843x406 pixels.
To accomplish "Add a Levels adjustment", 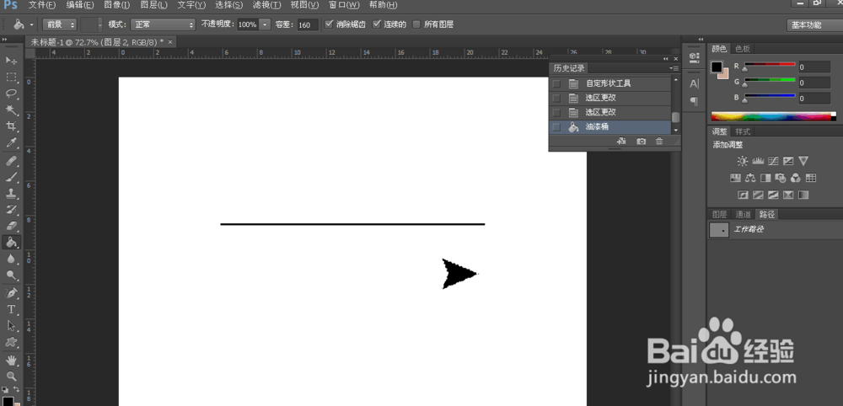I will click(x=758, y=161).
